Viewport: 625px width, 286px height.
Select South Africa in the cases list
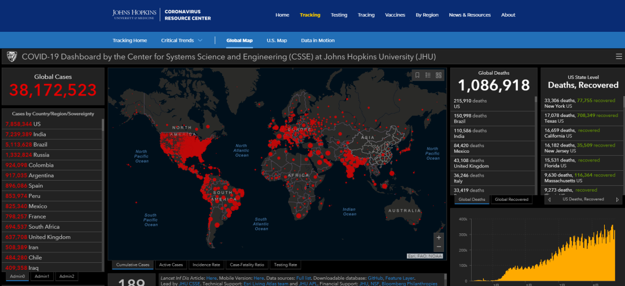tap(52, 226)
